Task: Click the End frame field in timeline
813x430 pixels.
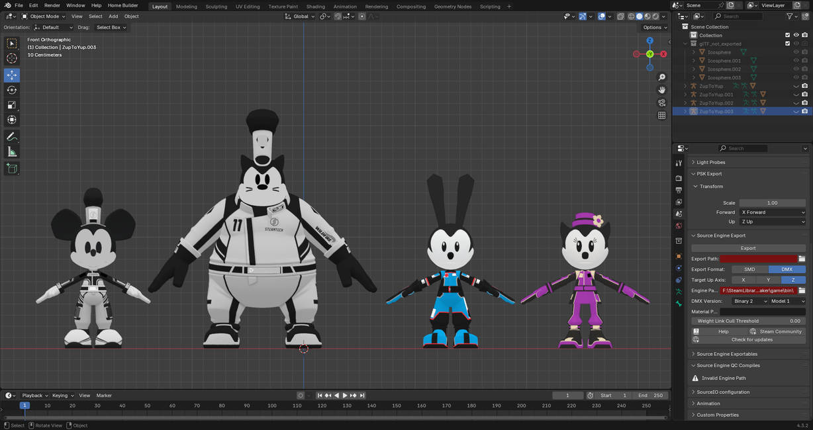Action: pyautogui.click(x=649, y=396)
